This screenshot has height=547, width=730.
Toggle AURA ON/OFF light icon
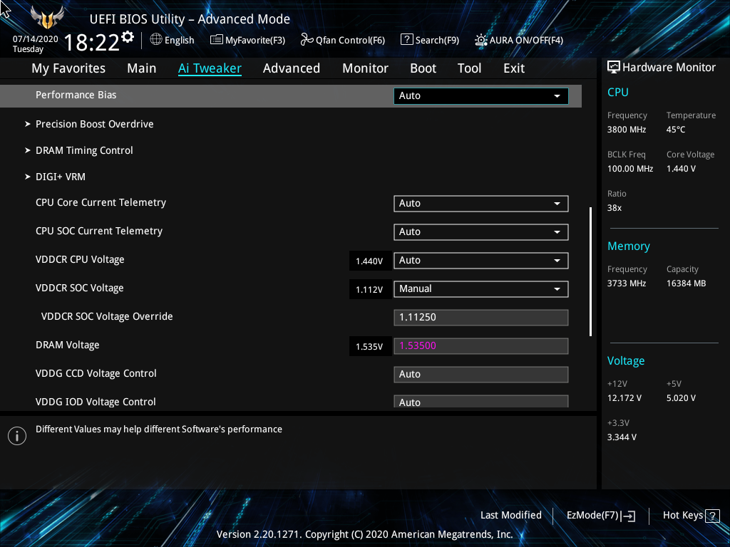pyautogui.click(x=481, y=40)
